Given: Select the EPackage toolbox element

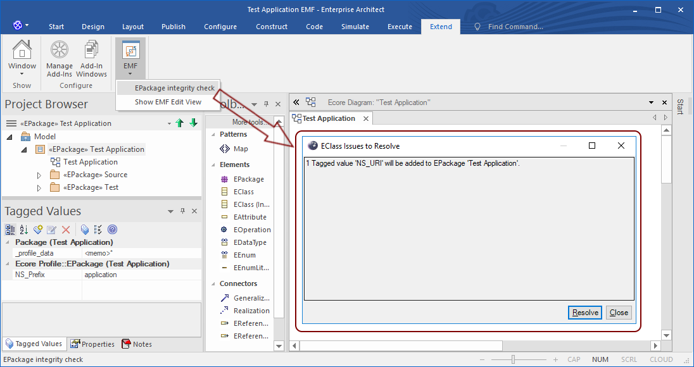Looking at the screenshot, I should 242,179.
